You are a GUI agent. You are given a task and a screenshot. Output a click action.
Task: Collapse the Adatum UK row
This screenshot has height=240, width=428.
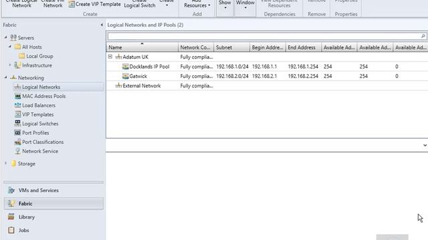click(x=110, y=57)
